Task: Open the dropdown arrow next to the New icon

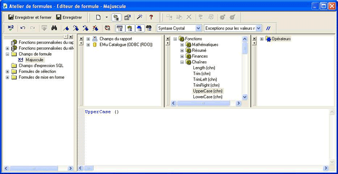Action: pos(106,18)
